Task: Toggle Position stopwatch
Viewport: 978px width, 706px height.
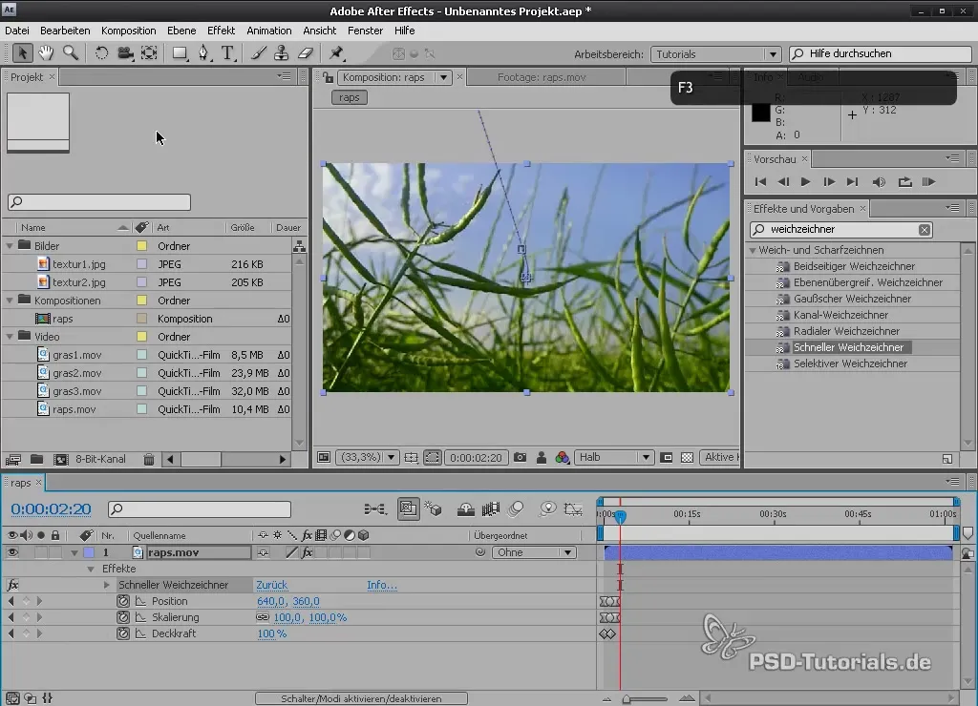Action: 123,601
